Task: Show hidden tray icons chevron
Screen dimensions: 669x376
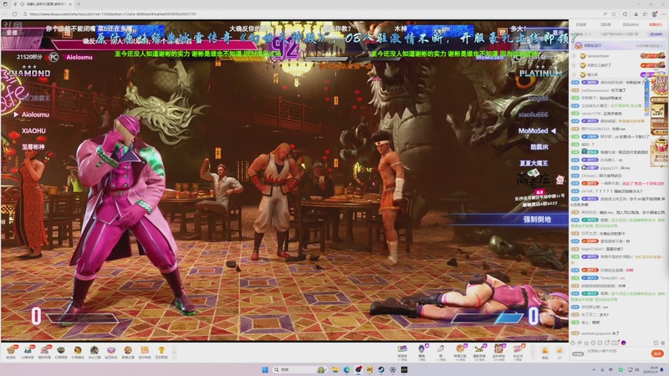Action: tap(594, 369)
